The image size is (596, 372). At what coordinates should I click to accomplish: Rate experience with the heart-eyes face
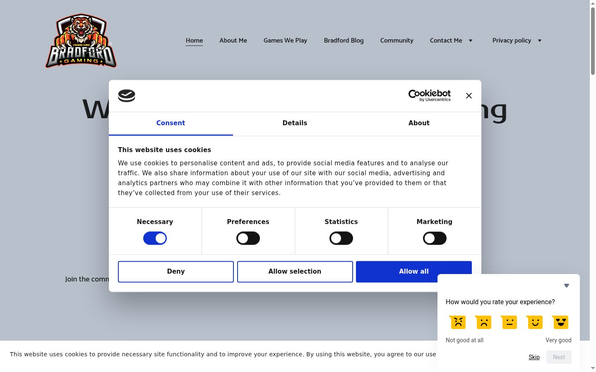click(560, 322)
